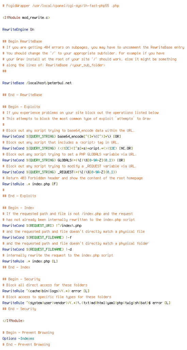This screenshot has height=350, width=187.
Task: Click the closing IfModule tag
Action: click(x=13, y=321)
